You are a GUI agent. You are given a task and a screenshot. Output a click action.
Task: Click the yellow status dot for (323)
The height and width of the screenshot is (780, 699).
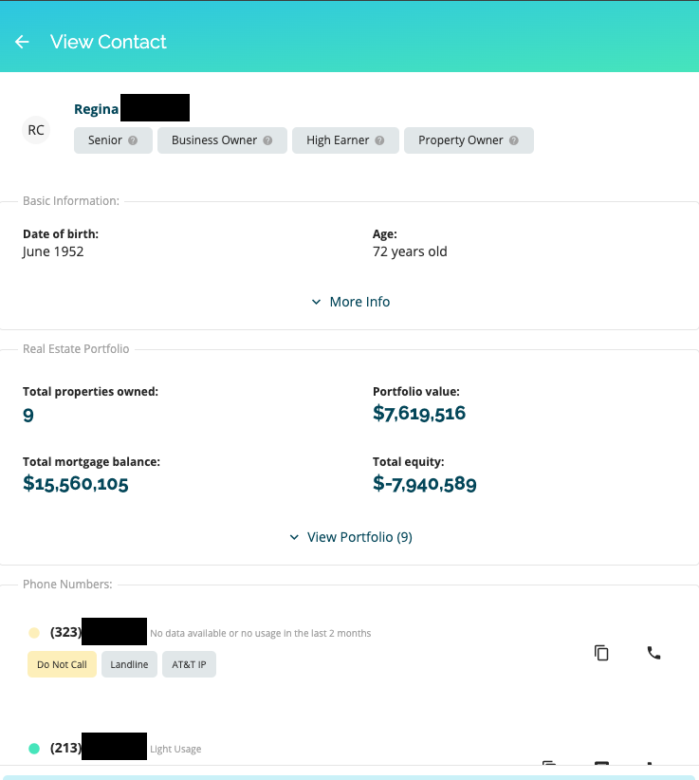click(x=34, y=633)
